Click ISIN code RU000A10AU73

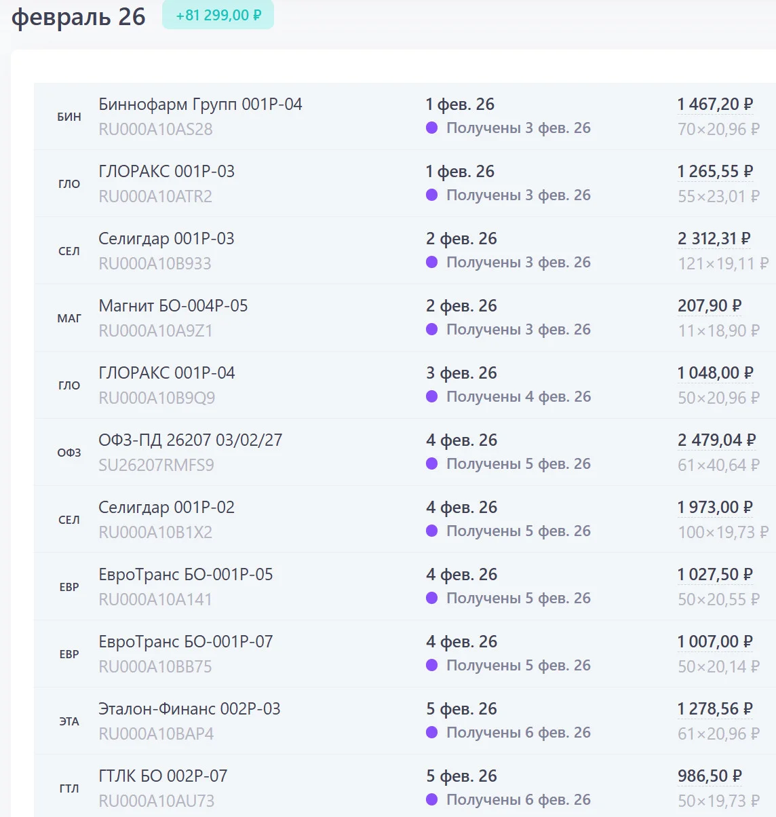tap(156, 801)
